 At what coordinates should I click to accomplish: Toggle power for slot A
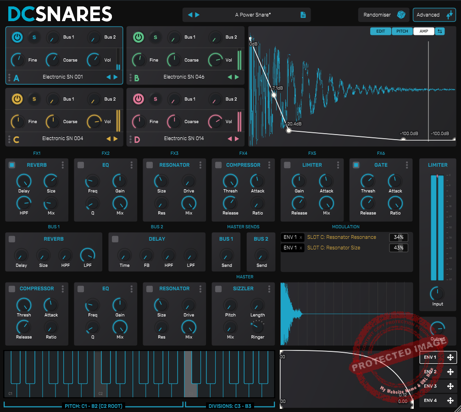17,37
